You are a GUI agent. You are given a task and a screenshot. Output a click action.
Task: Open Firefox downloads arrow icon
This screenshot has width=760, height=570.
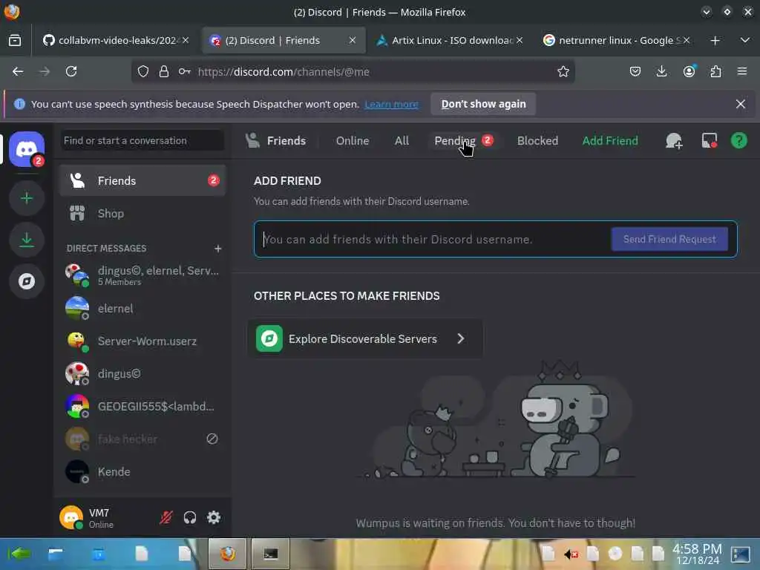coord(661,72)
